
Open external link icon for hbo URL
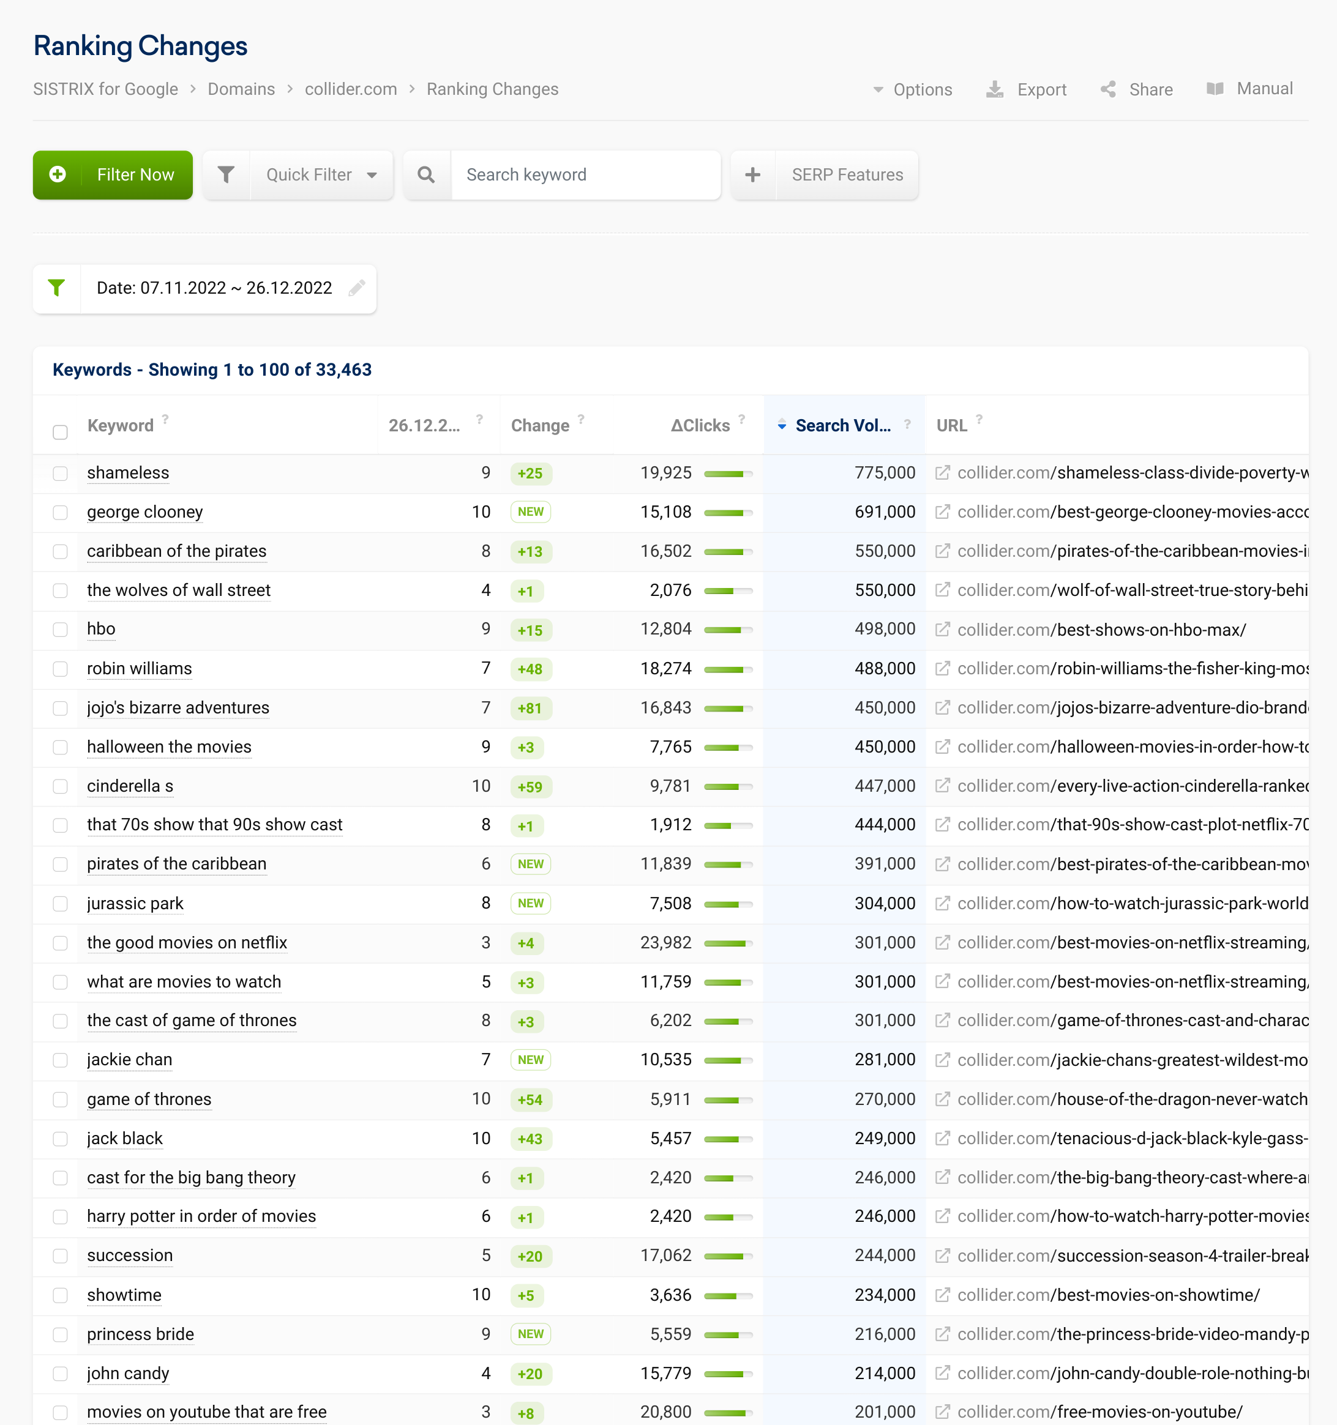click(x=943, y=630)
